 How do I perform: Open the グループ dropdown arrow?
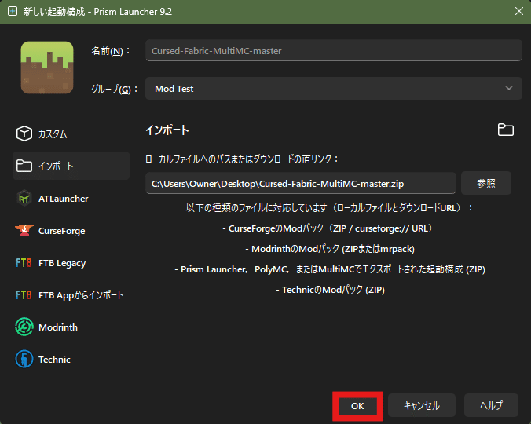tap(509, 88)
